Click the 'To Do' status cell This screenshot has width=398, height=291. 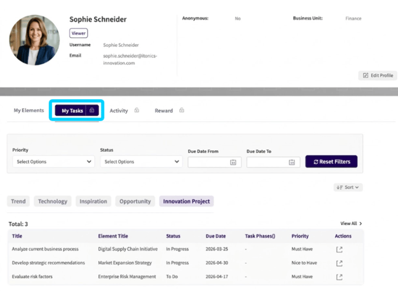pos(172,276)
